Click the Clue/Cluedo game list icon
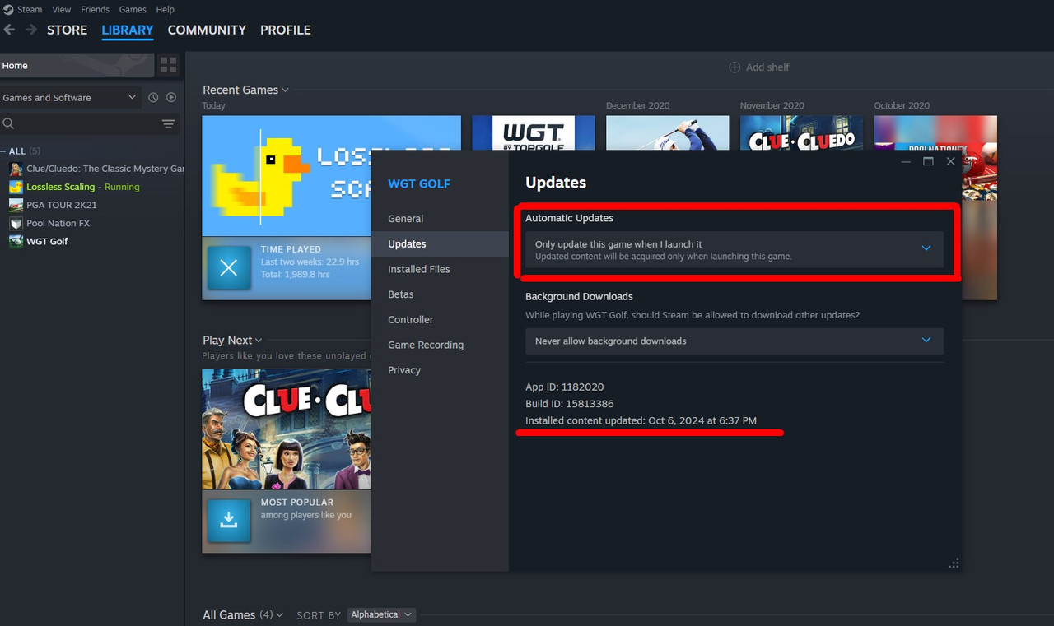The image size is (1054, 626). (16, 169)
